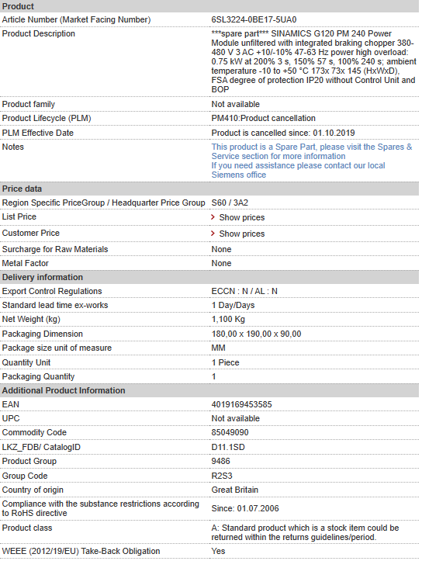Select the SINAMICS G120 product description text
The width and height of the screenshot is (422, 561).
pos(313,61)
